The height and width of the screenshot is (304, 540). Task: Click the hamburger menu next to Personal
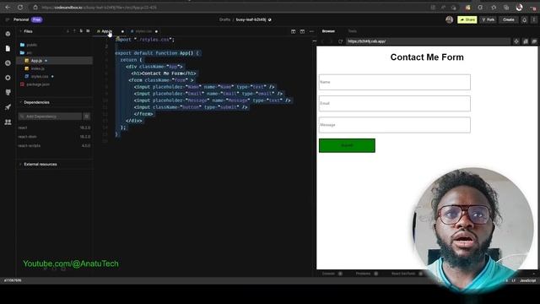(8, 19)
